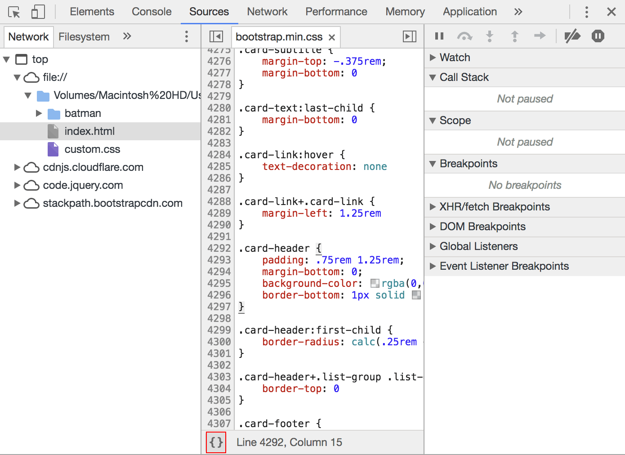Click the .card-link:hover selector
625x455 pixels.
286,155
